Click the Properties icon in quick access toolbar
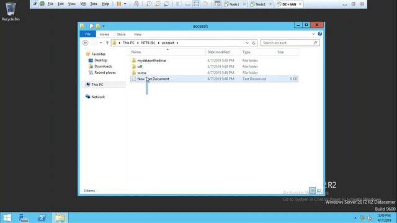397x223 pixels. pos(91,26)
